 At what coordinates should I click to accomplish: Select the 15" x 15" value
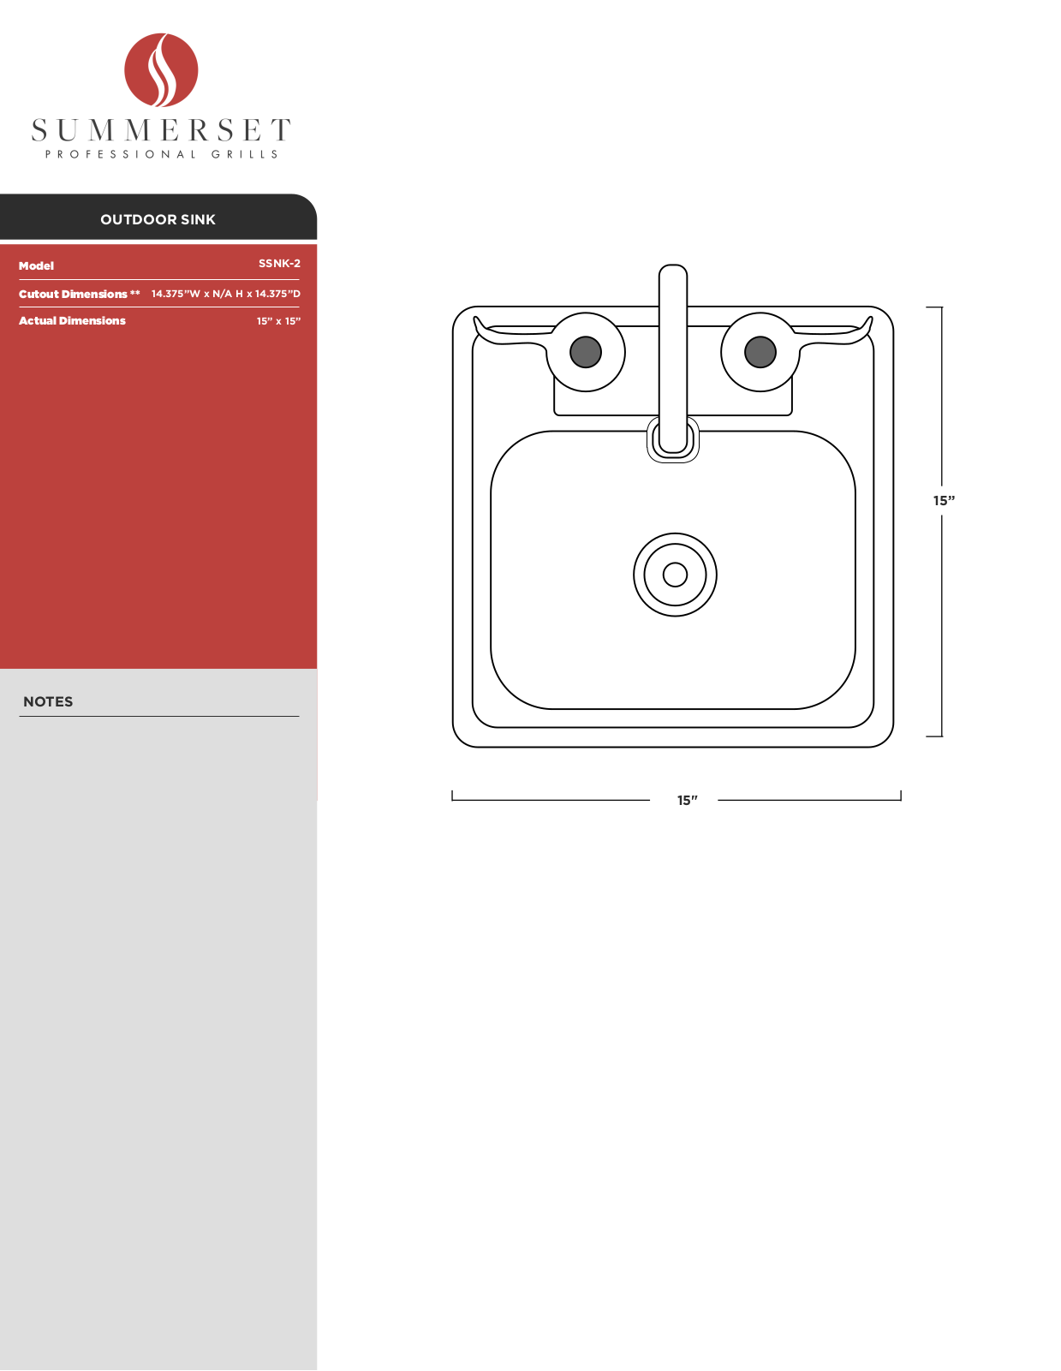[x=278, y=321]
